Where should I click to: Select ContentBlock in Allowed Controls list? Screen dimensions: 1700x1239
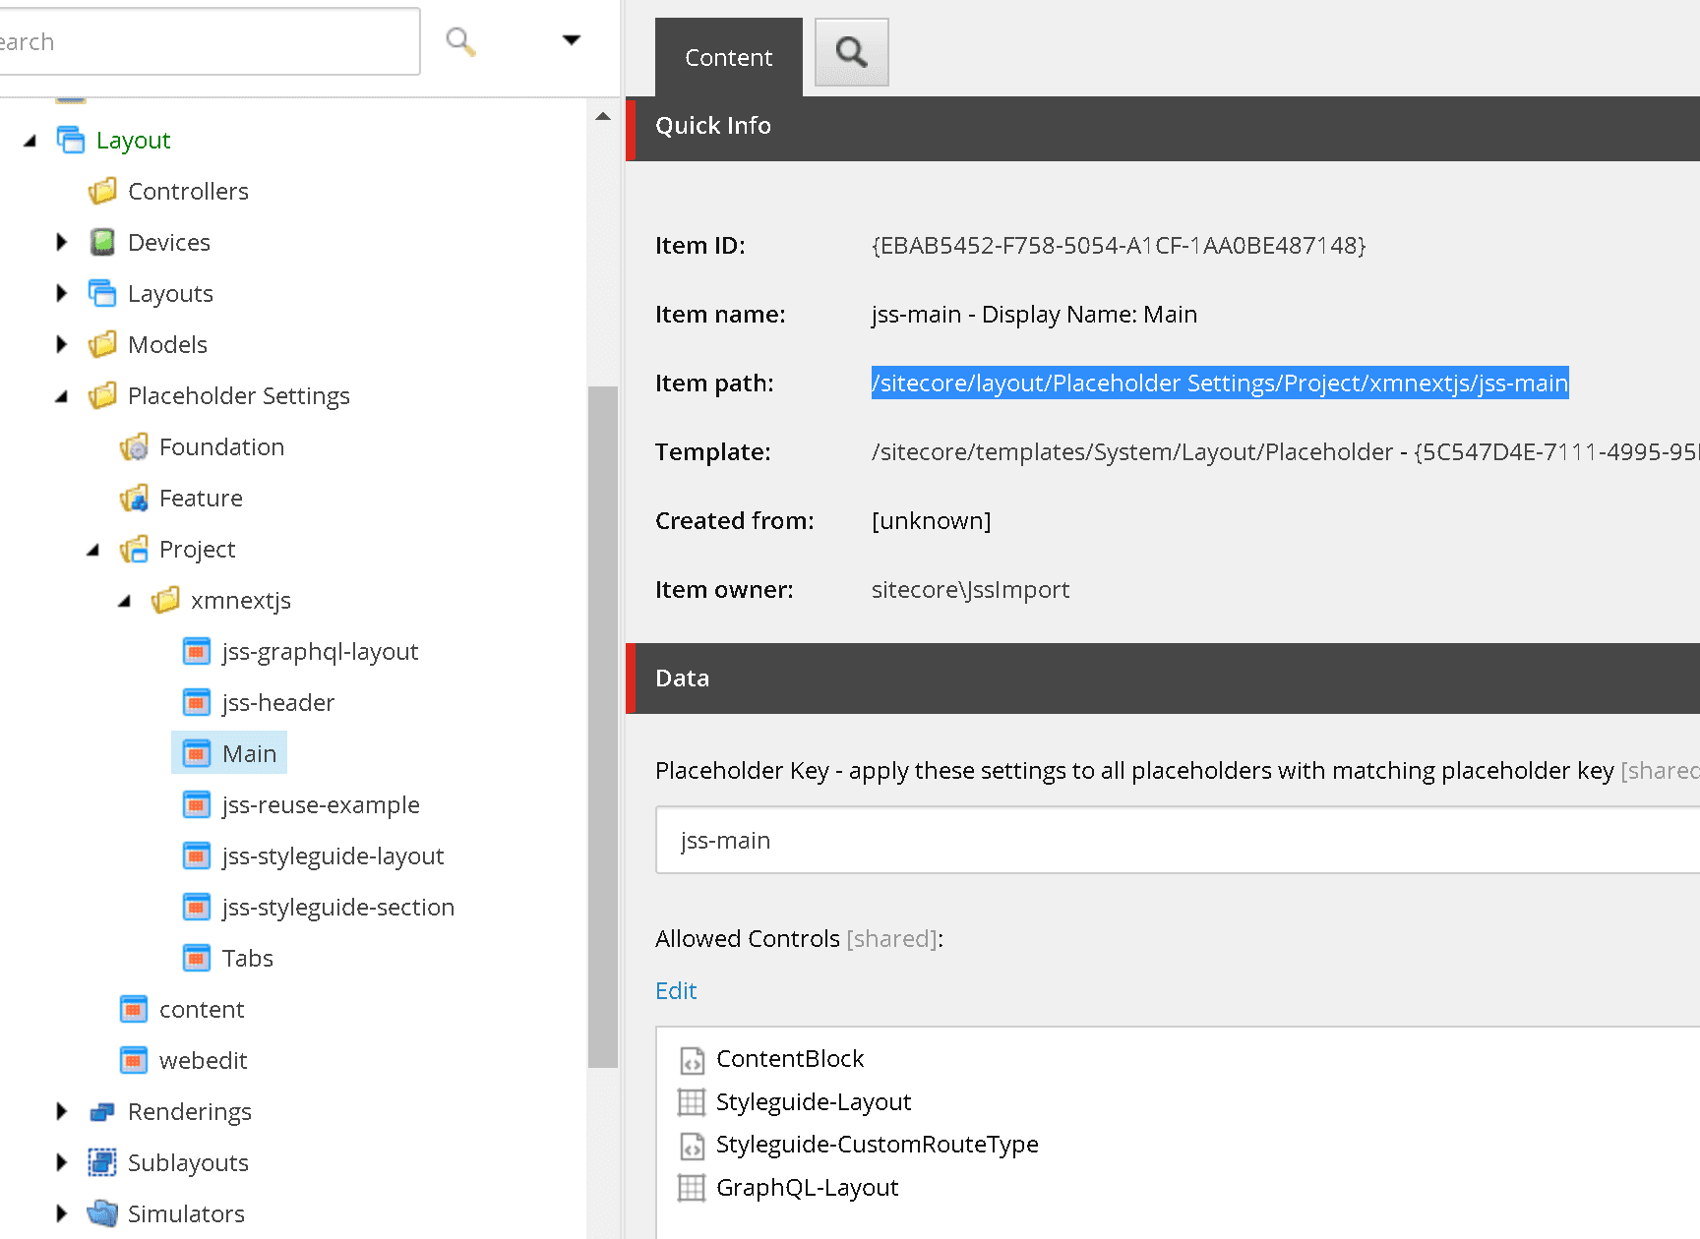[x=789, y=1059]
